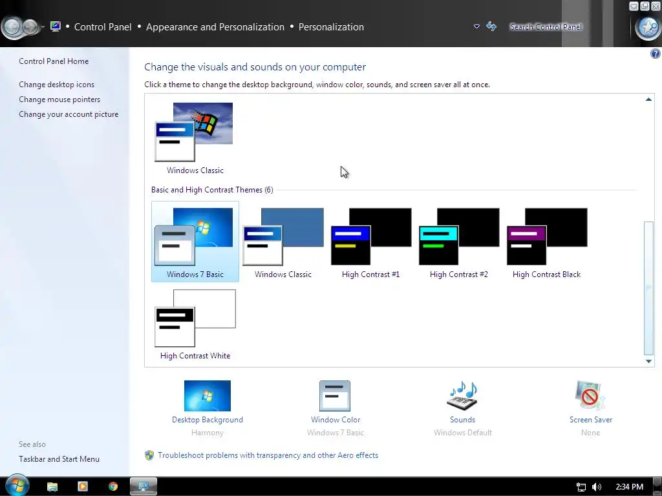Open Change desktop icons link
This screenshot has height=496, width=662.
tap(57, 85)
